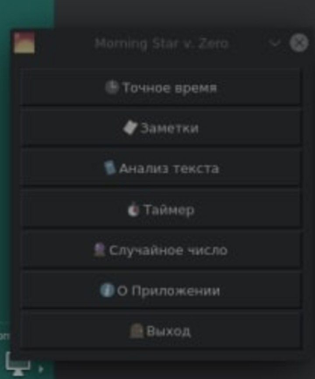Open the Точное время feature

[x=161, y=87]
